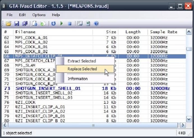This screenshot has width=194, height=138.
Task: Click the blue refresh arrow icon
Action: (53, 24)
